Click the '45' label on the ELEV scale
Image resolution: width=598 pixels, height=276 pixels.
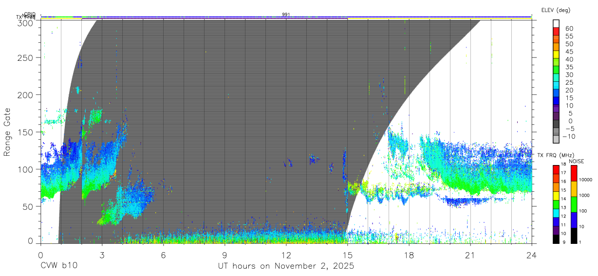[569, 52]
